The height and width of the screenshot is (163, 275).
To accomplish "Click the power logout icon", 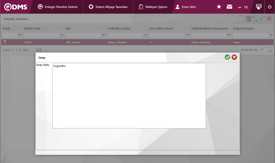I will [270, 7].
